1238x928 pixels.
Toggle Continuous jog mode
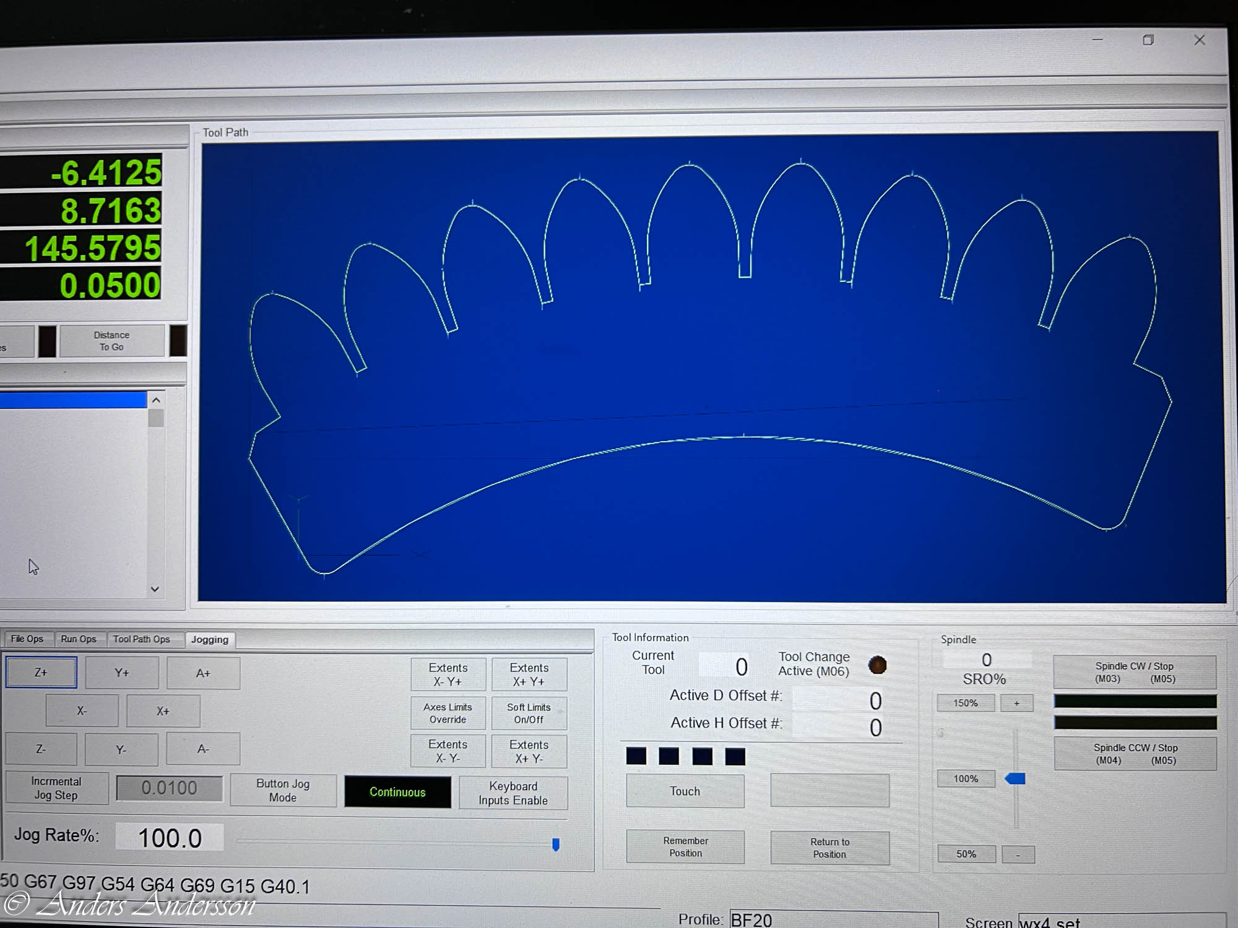(x=397, y=792)
